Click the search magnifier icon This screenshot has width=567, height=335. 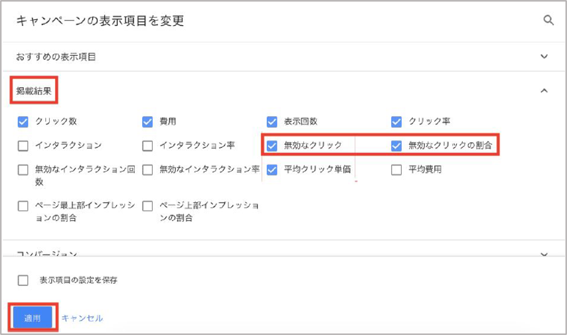pyautogui.click(x=548, y=20)
